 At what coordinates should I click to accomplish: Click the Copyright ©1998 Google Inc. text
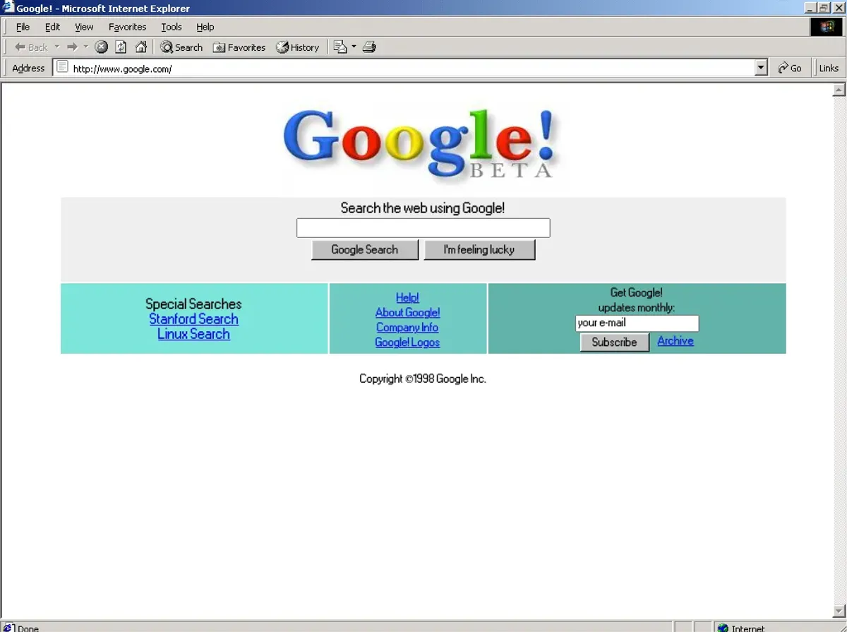tap(423, 378)
